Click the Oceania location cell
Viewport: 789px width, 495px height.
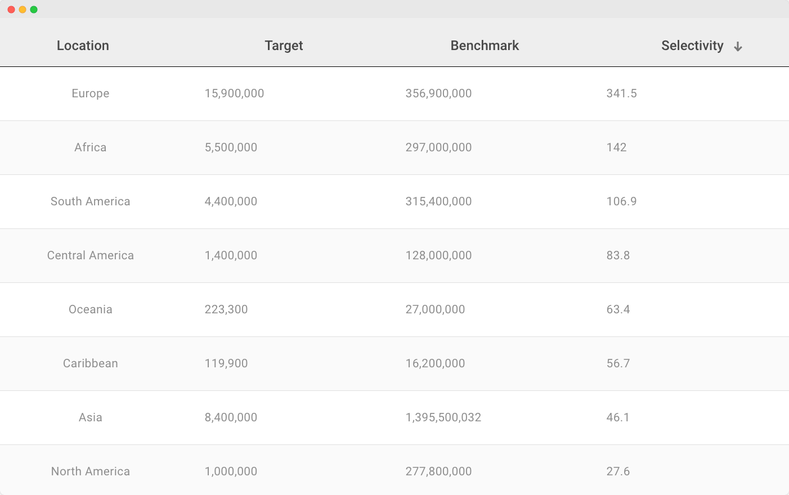tap(91, 309)
